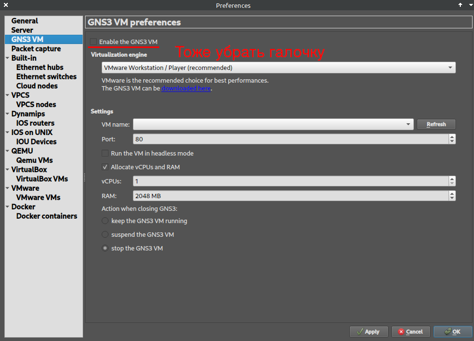Confirm with the OK button
Image resolution: width=474 pixels, height=341 pixels.
pyautogui.click(x=452, y=332)
